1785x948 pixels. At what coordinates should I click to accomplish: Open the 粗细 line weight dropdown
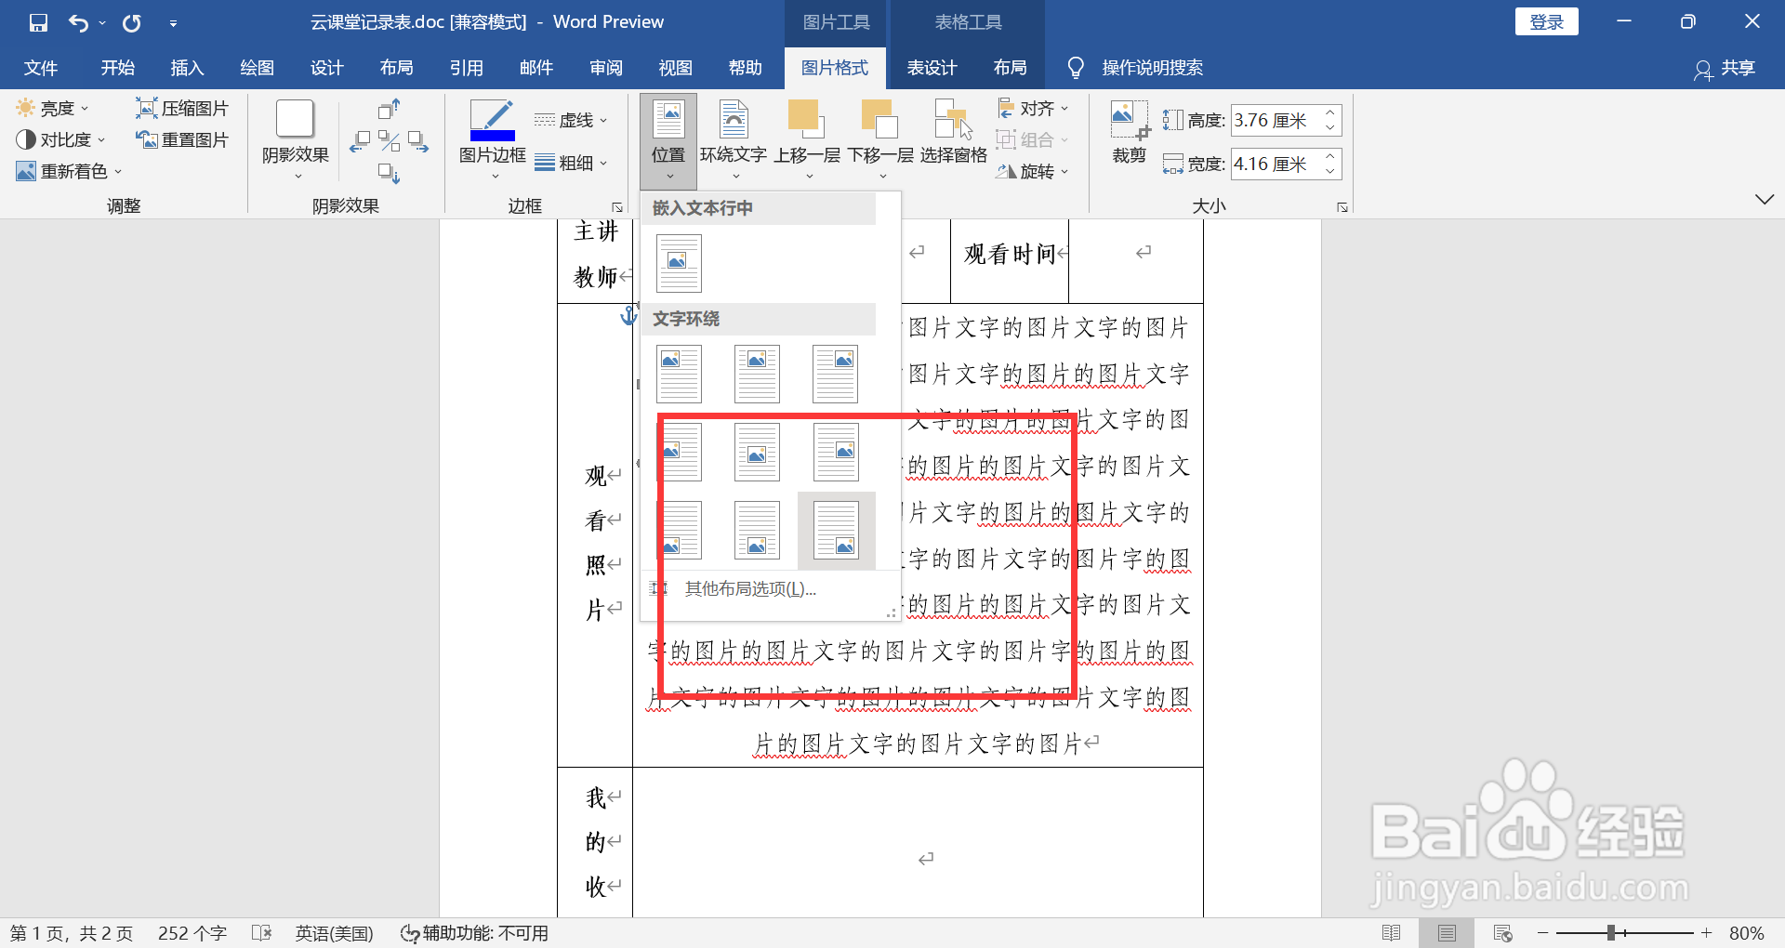click(x=574, y=162)
